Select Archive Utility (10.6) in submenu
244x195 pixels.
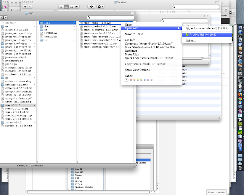point(207,35)
